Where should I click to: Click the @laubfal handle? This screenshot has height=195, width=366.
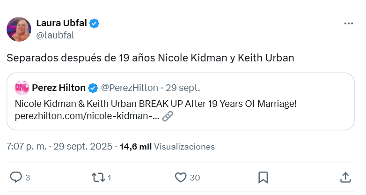click(x=55, y=35)
